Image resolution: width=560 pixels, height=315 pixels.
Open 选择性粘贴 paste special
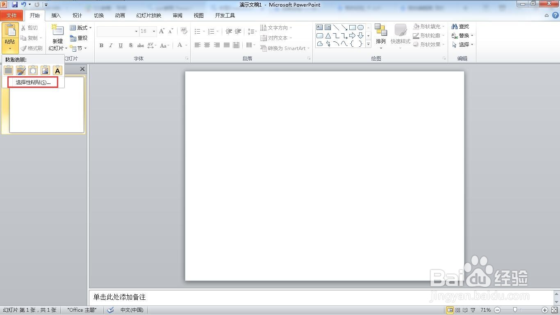pyautogui.click(x=33, y=82)
